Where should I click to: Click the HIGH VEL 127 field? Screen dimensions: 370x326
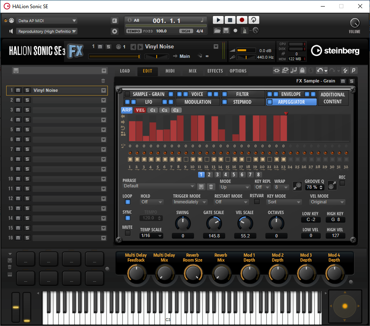[335, 235]
